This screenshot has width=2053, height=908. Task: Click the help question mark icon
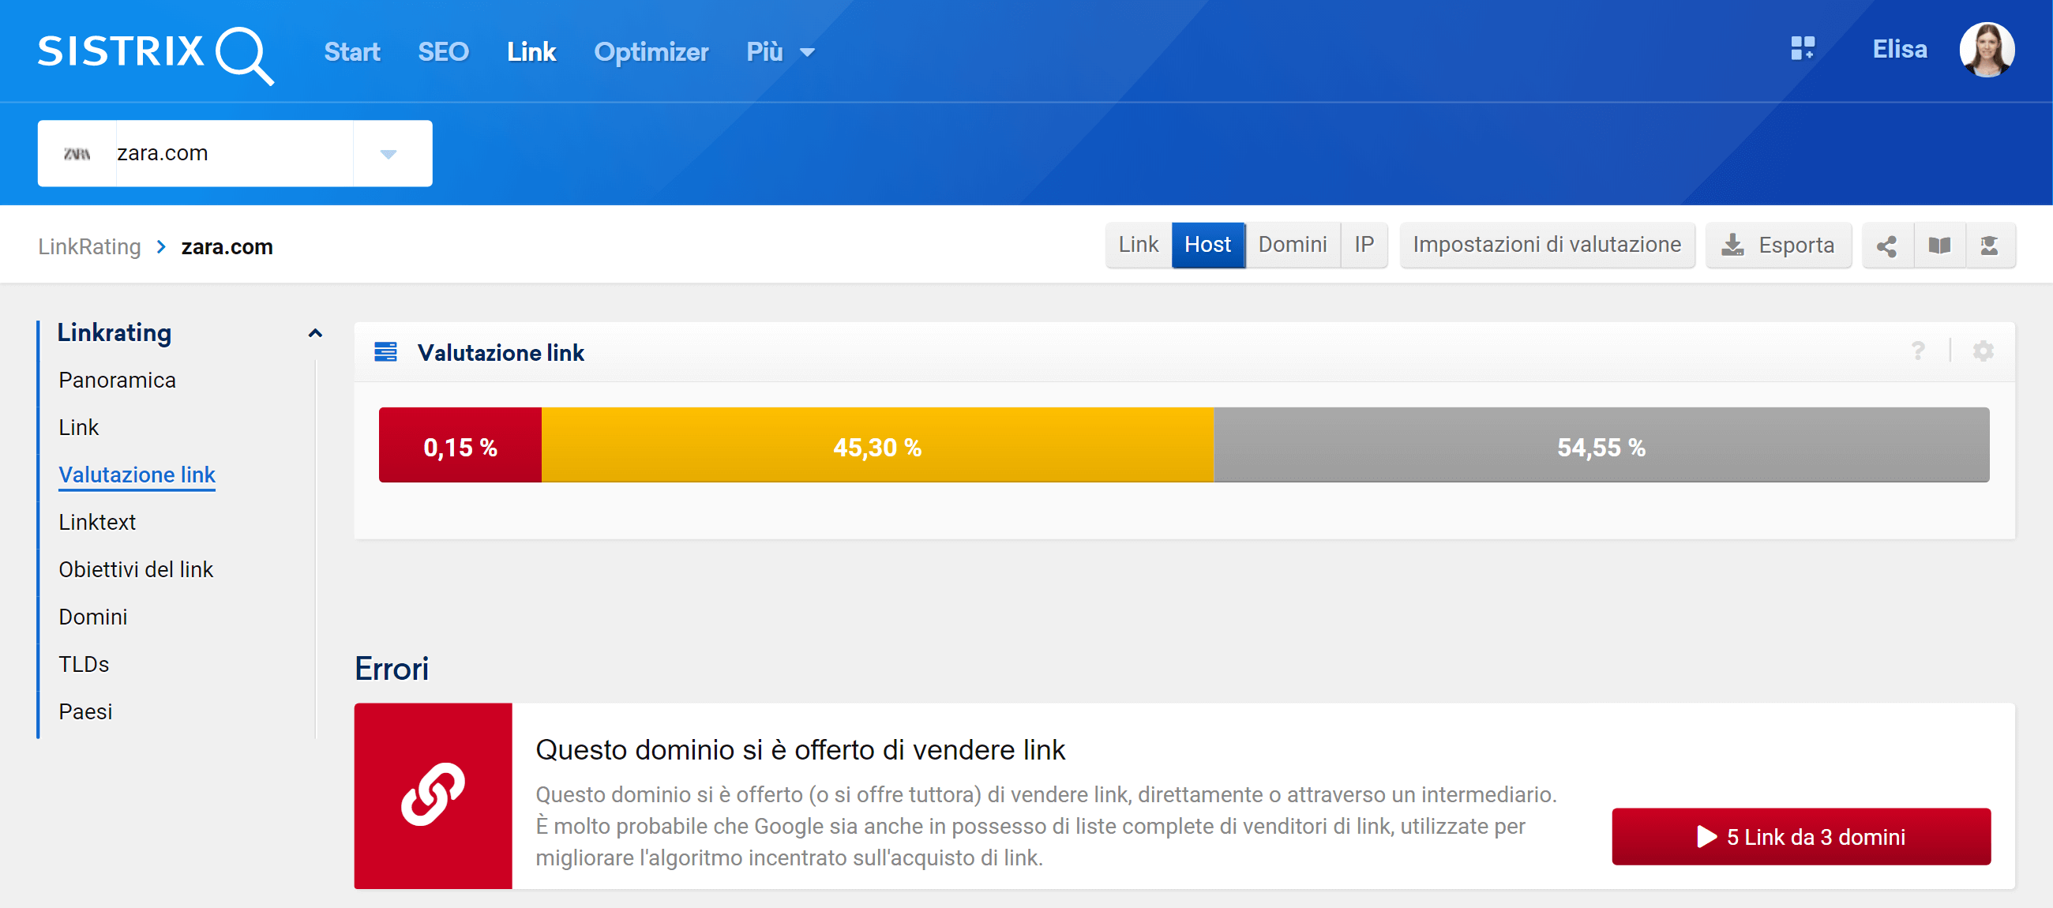tap(1917, 351)
